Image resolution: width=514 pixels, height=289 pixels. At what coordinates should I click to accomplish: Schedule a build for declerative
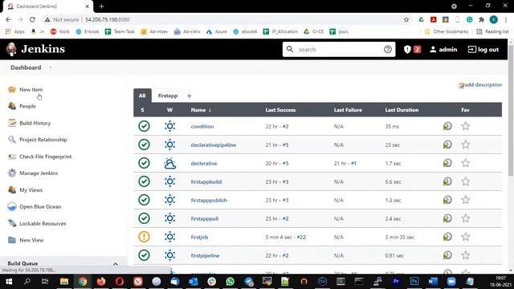(447, 163)
